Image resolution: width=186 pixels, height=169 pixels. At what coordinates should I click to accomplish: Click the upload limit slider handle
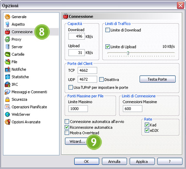pyautogui.click(x=128, y=53)
